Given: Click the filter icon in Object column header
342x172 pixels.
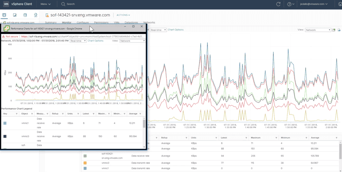Looking at the screenshot, I should coord(32,114).
